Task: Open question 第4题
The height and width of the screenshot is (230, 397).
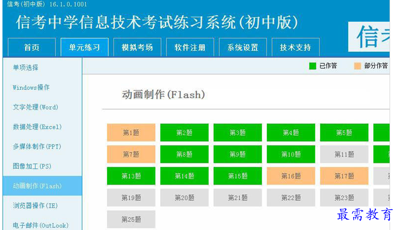Action: [291, 133]
